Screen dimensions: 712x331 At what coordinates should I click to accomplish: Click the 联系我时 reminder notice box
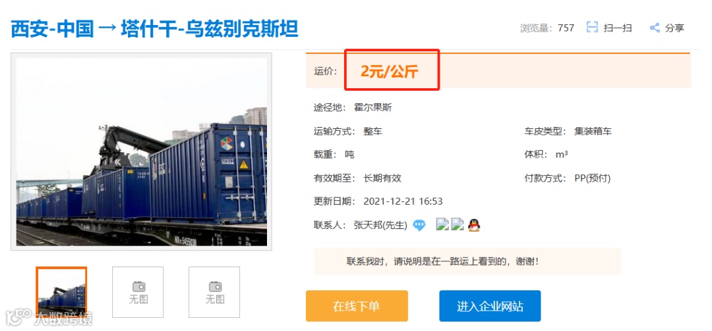(467, 261)
